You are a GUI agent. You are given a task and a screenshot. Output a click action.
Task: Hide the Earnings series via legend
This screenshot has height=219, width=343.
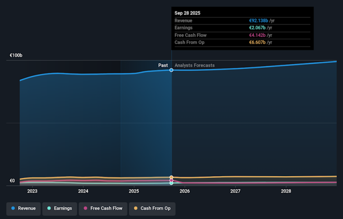[59, 209]
